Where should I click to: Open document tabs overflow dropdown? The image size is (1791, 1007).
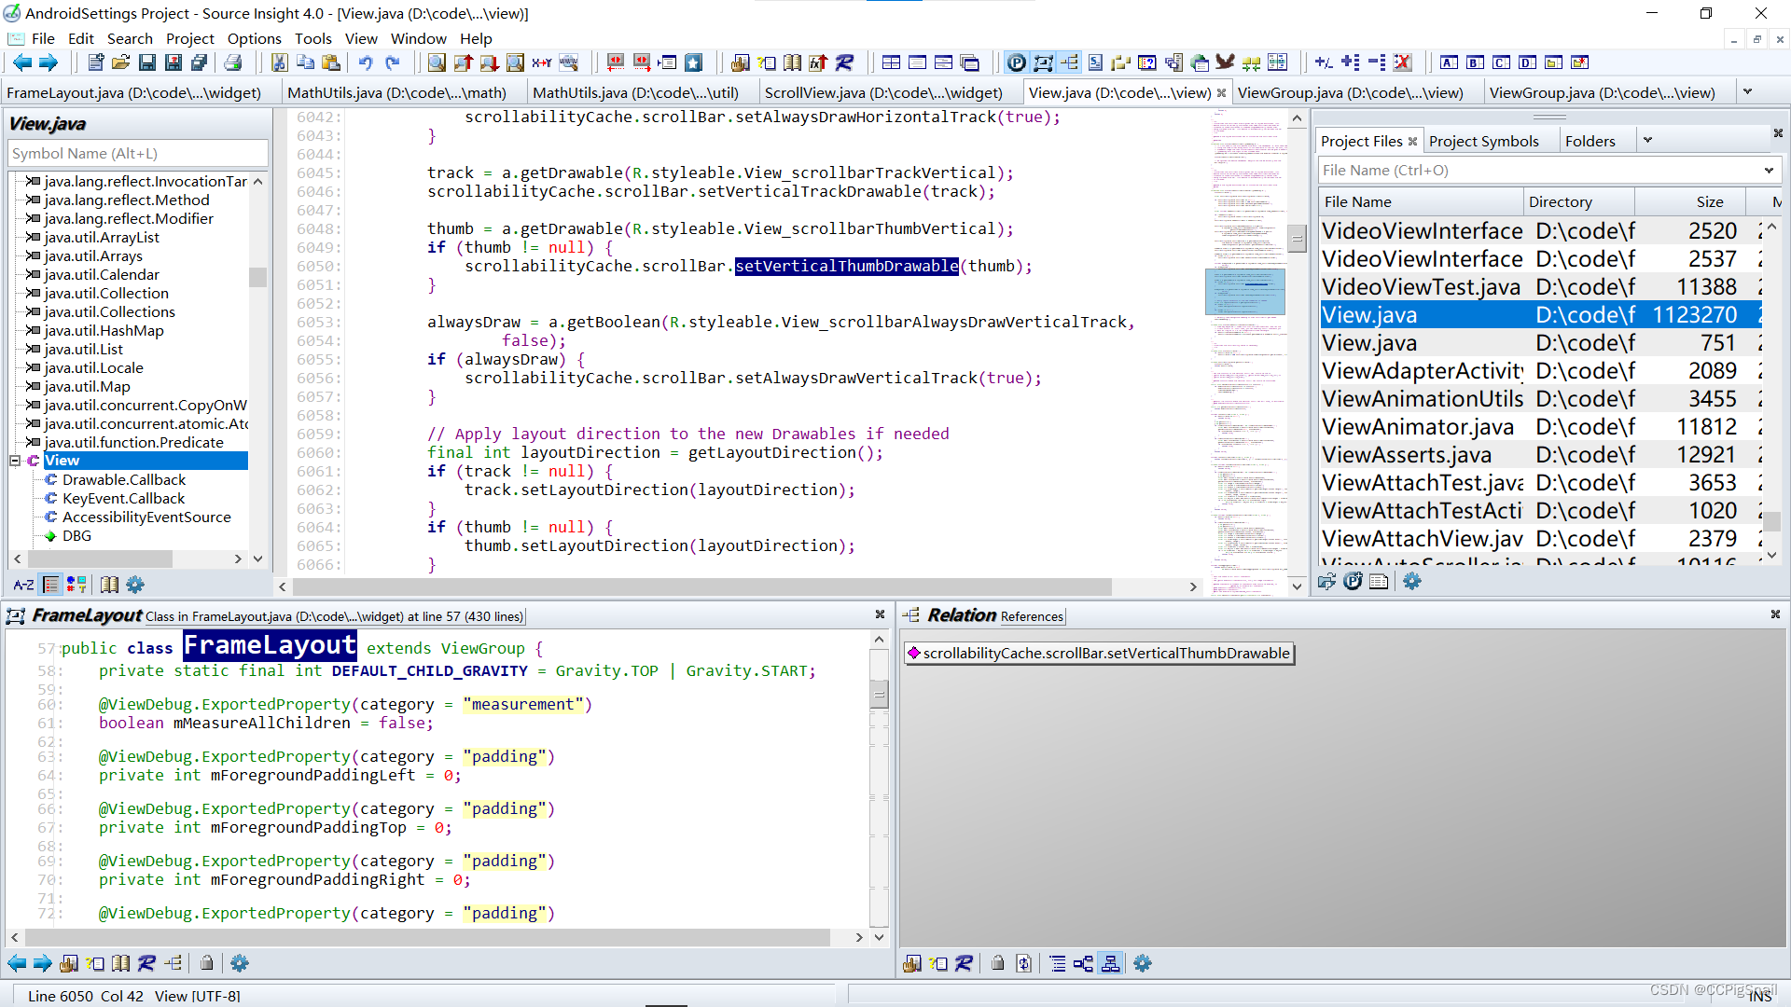(1747, 91)
